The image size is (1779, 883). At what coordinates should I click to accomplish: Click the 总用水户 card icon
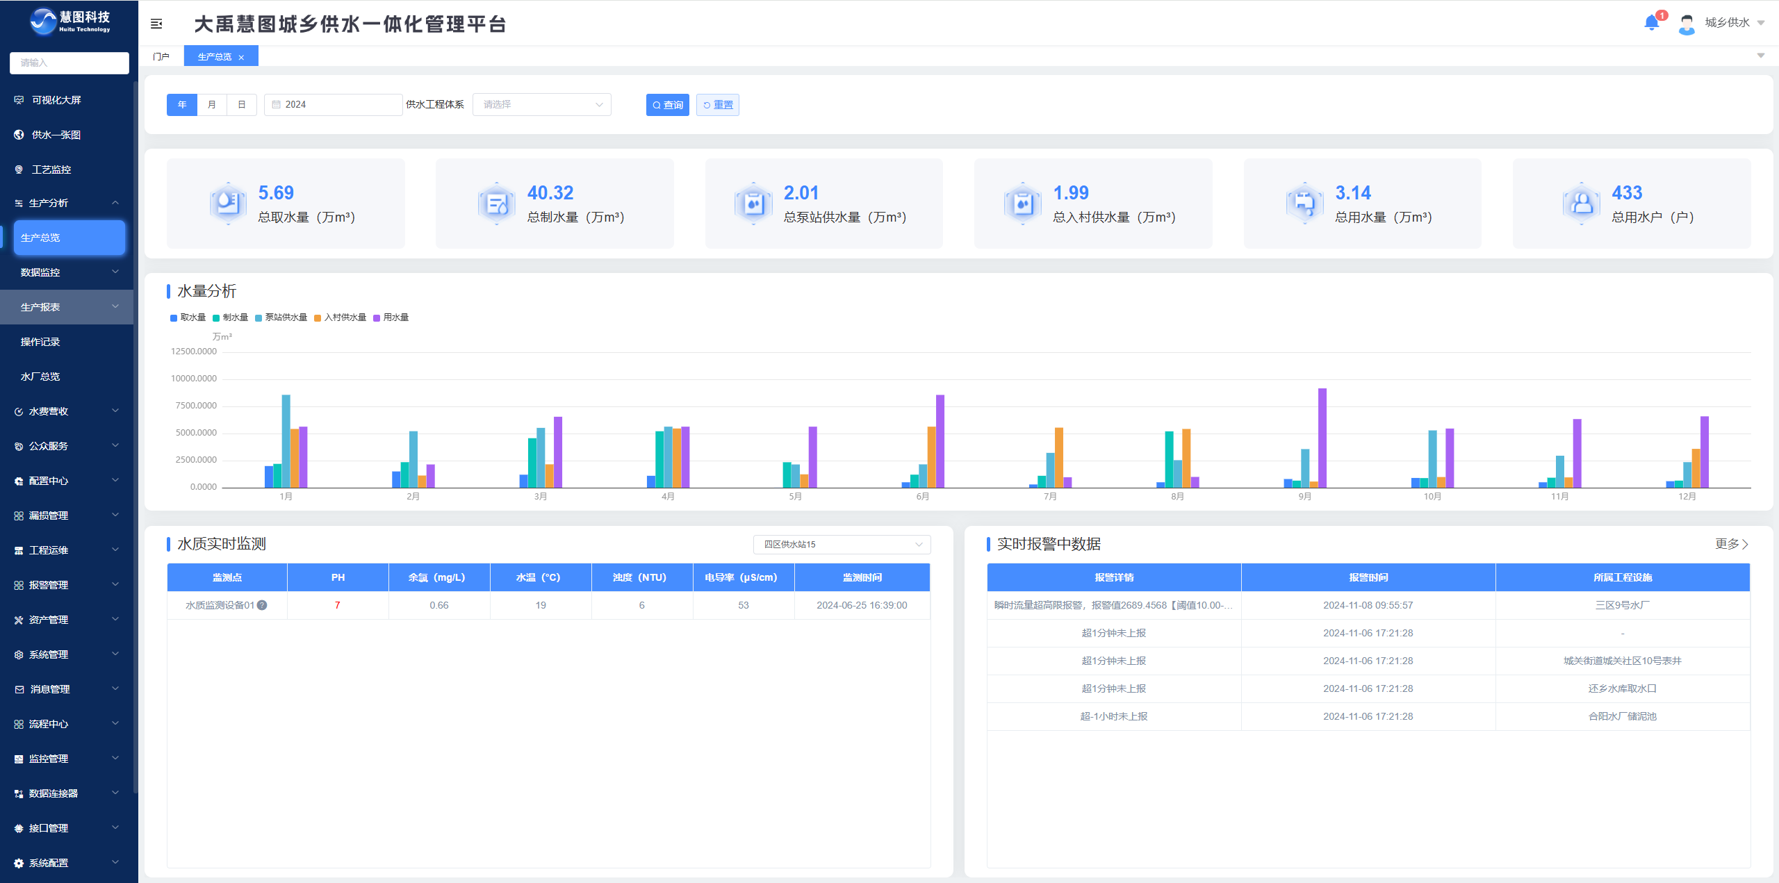pos(1582,204)
